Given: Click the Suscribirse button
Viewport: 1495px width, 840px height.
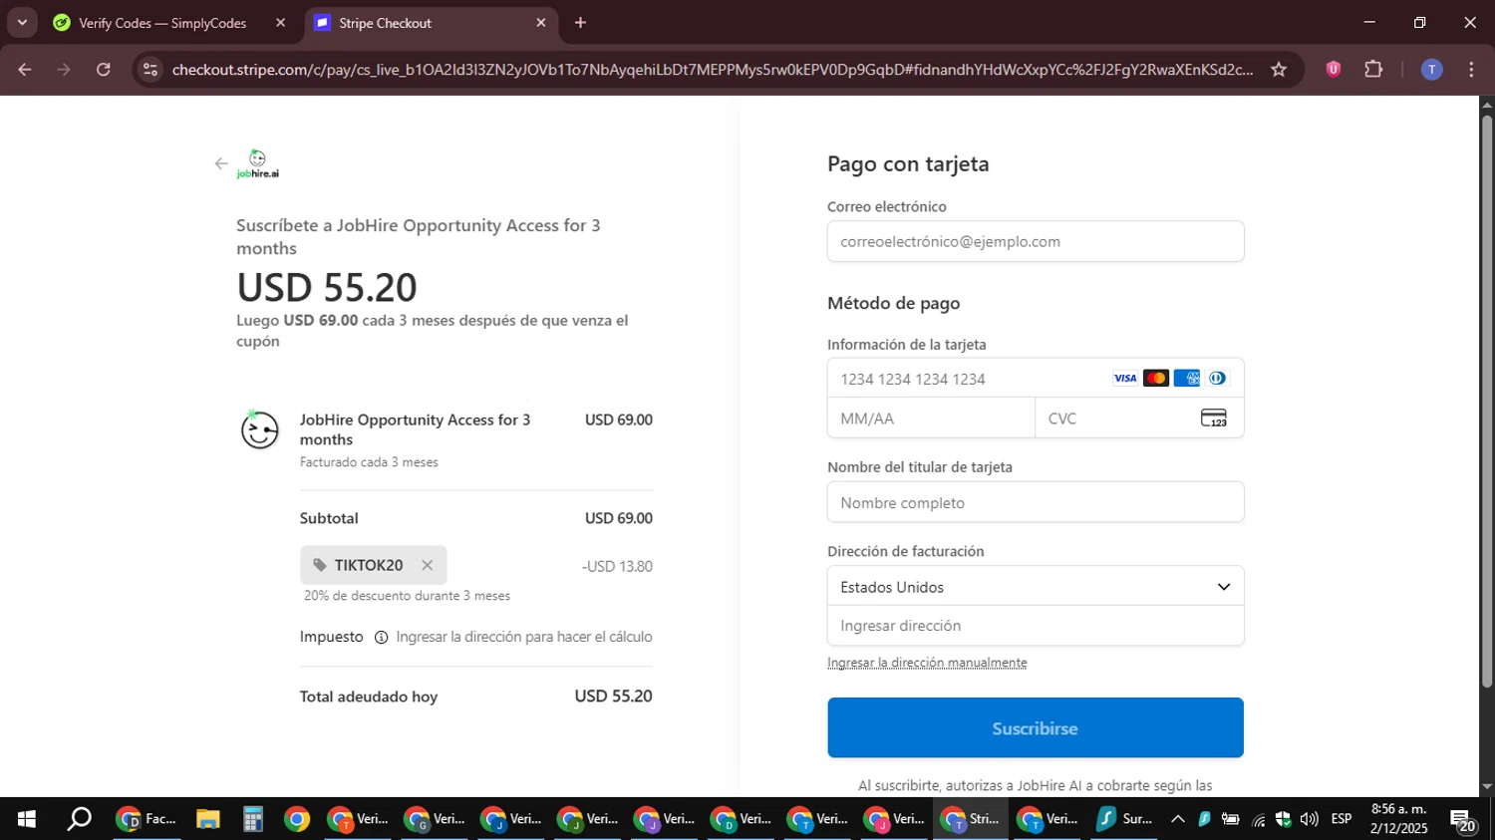Looking at the screenshot, I should [x=1036, y=728].
